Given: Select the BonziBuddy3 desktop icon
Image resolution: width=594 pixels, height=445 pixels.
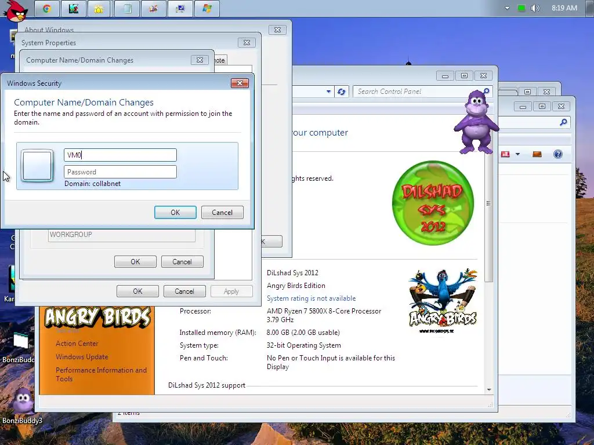Looking at the screenshot, I should [22, 406].
